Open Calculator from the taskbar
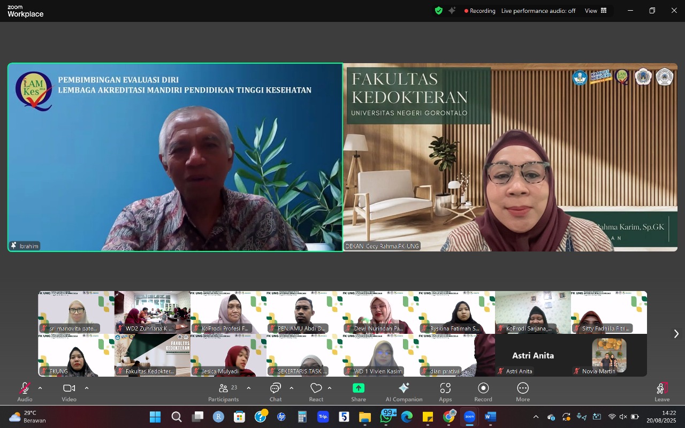This screenshot has height=428, width=685. click(x=302, y=417)
